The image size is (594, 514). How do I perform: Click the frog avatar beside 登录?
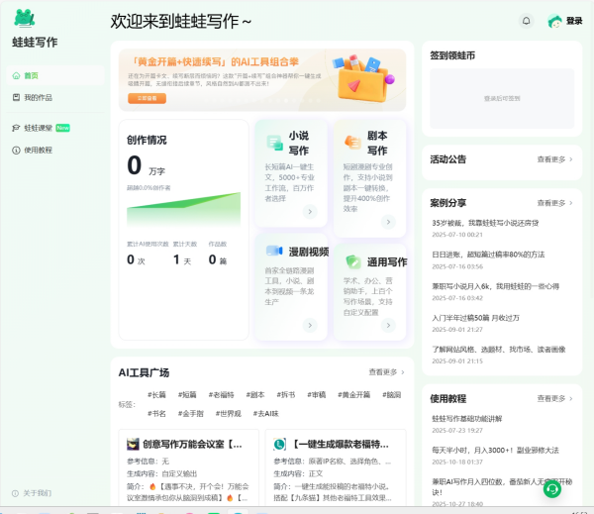pyautogui.click(x=554, y=21)
